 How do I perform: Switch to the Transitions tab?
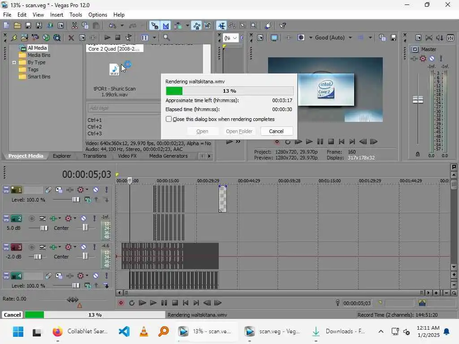[x=95, y=156]
